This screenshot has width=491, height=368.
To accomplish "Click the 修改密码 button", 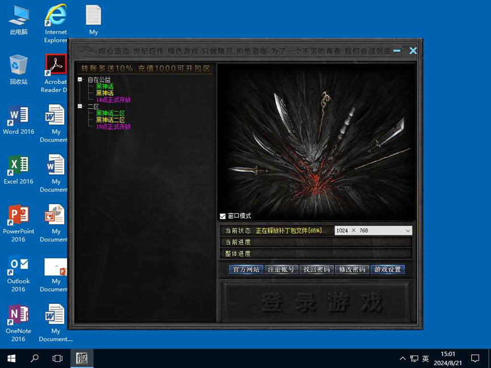I will (x=352, y=269).
